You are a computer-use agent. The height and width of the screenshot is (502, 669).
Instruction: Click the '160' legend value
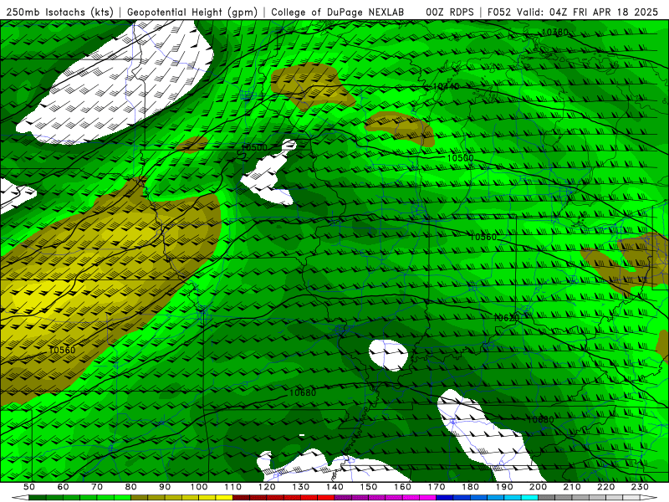coord(402,487)
